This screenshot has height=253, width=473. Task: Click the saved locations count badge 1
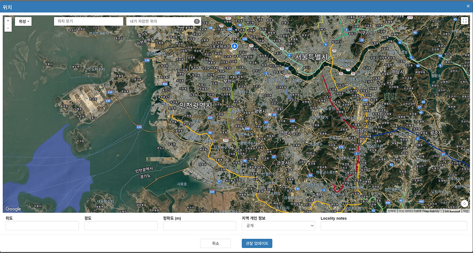pyautogui.click(x=197, y=21)
